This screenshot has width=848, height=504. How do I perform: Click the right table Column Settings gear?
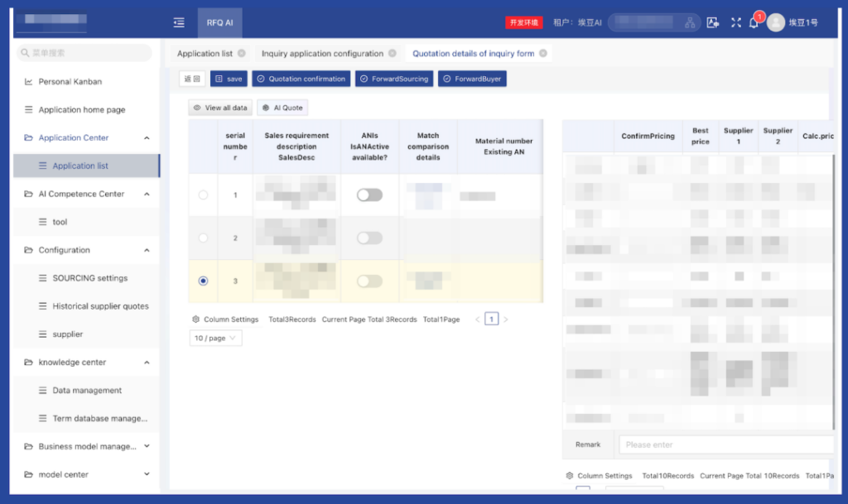(570, 476)
